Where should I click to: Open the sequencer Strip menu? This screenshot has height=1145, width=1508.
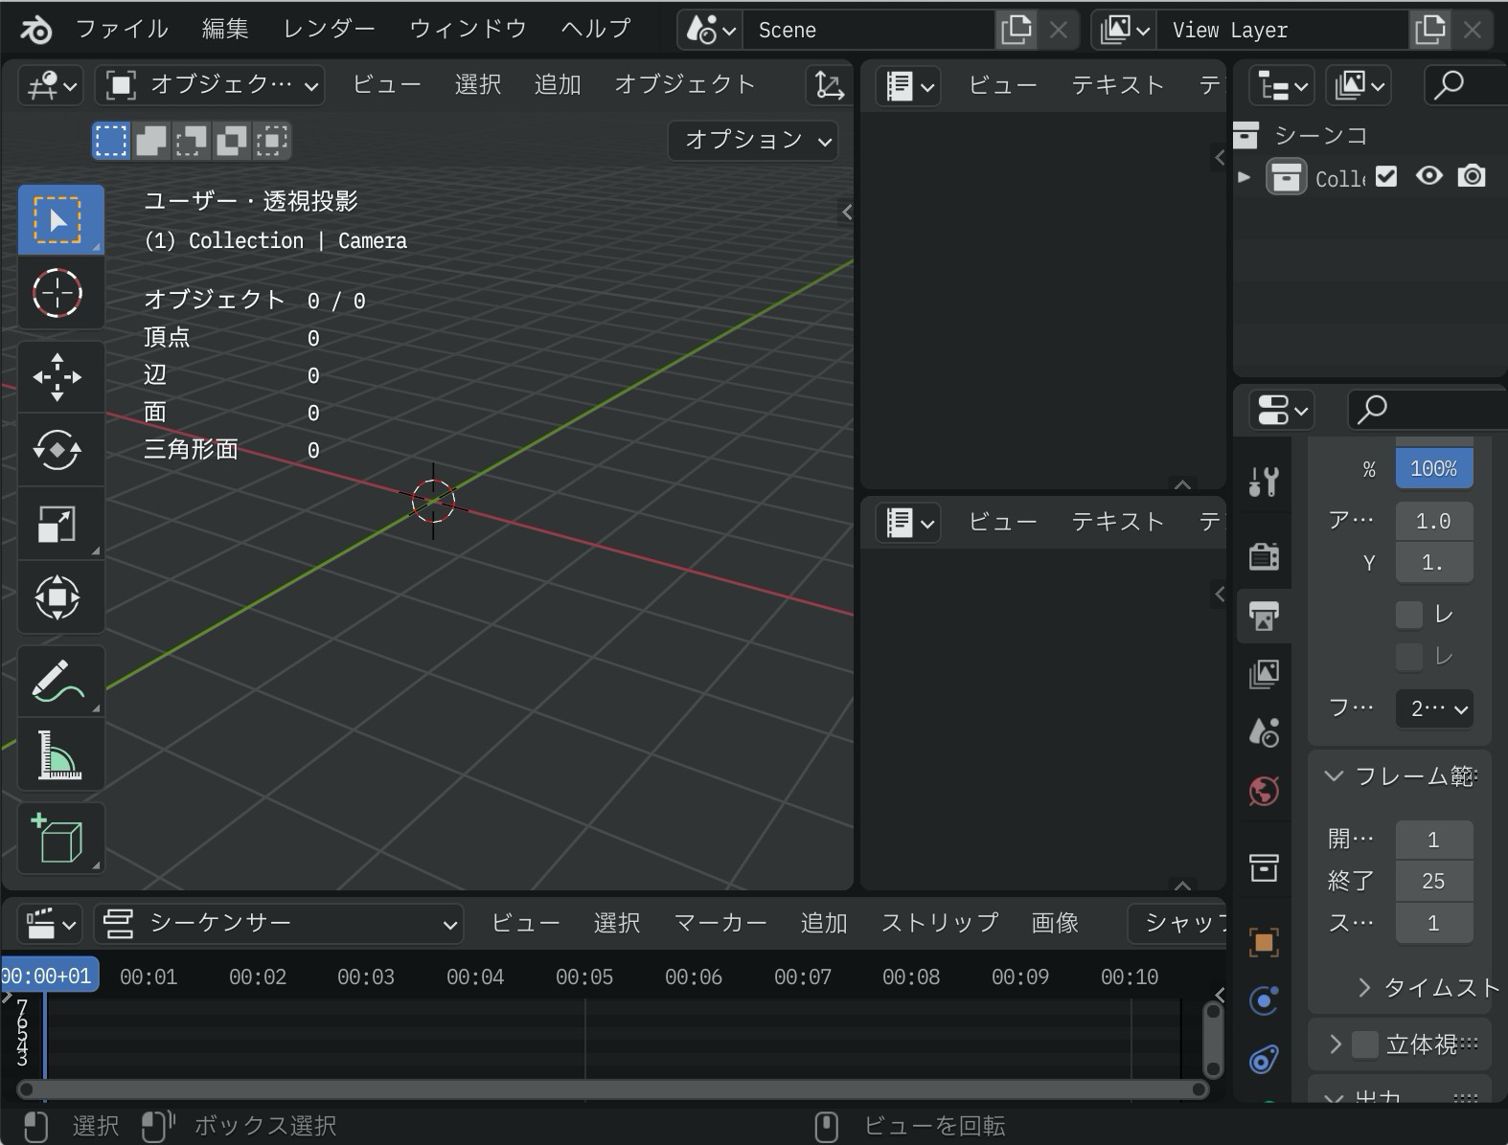[939, 924]
